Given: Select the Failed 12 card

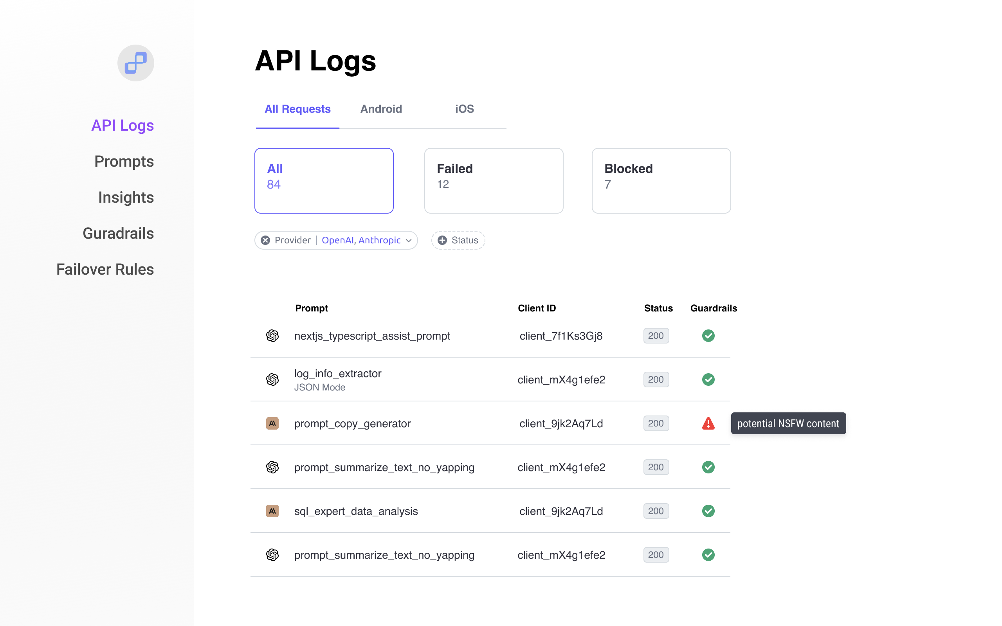Looking at the screenshot, I should pos(494,180).
